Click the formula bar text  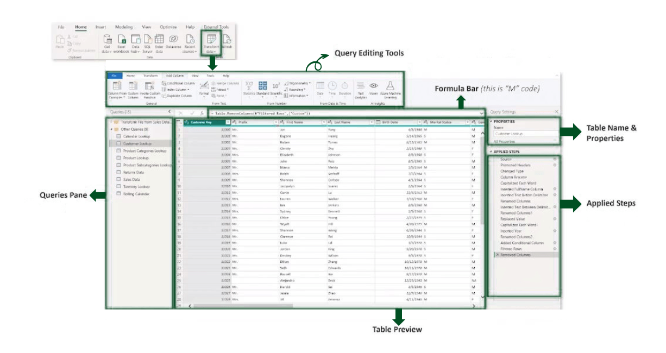point(259,113)
